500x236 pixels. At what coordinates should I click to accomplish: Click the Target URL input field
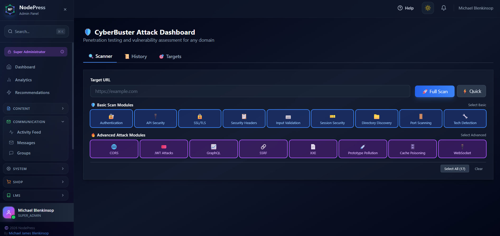pyautogui.click(x=250, y=91)
